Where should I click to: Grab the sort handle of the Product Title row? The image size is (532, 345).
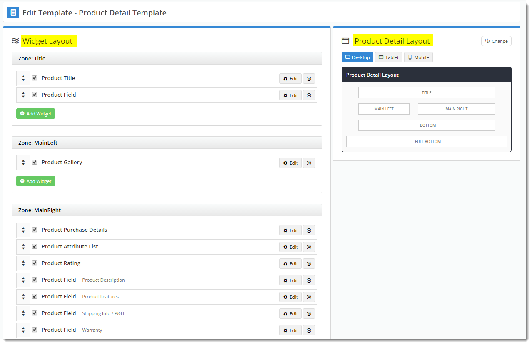point(23,78)
